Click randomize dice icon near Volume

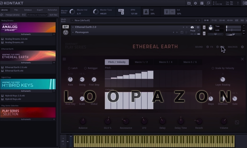point(237,122)
